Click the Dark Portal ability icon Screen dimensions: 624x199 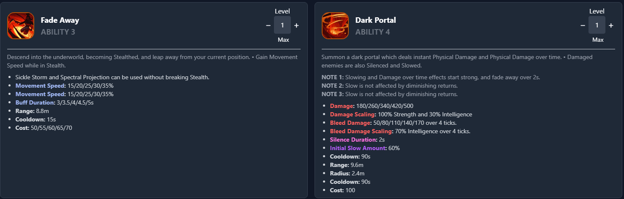(x=335, y=26)
